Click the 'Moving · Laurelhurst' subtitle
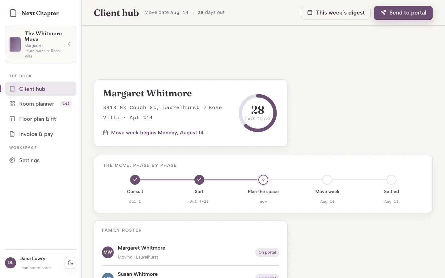Viewport: 445px width, 278px height. (138, 257)
